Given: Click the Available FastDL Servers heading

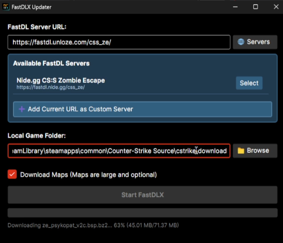Looking at the screenshot, I should click(x=51, y=63).
